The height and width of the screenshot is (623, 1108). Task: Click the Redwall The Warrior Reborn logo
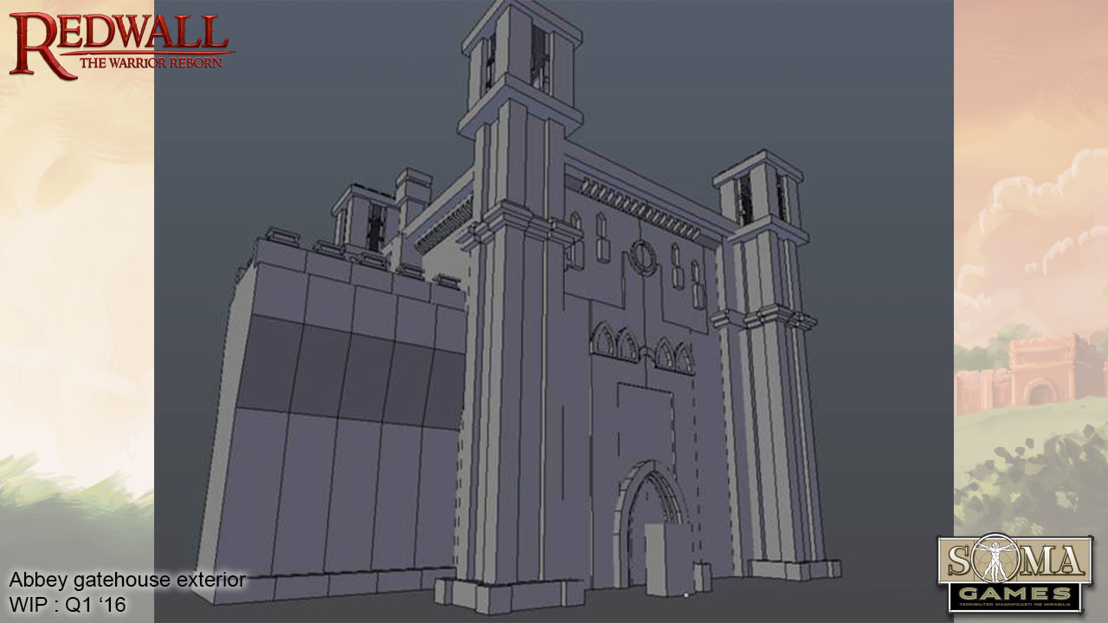pos(121,45)
